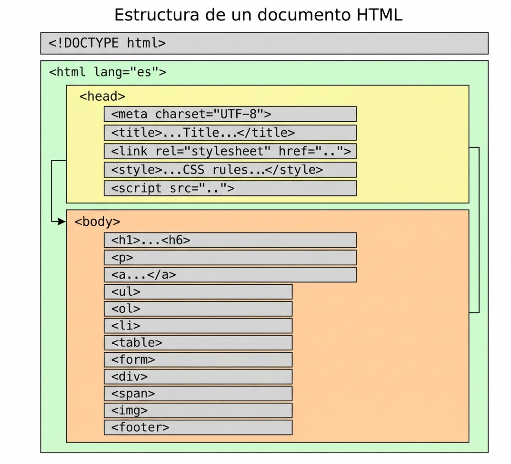
Task: Click the <table> box
Action: click(198, 343)
